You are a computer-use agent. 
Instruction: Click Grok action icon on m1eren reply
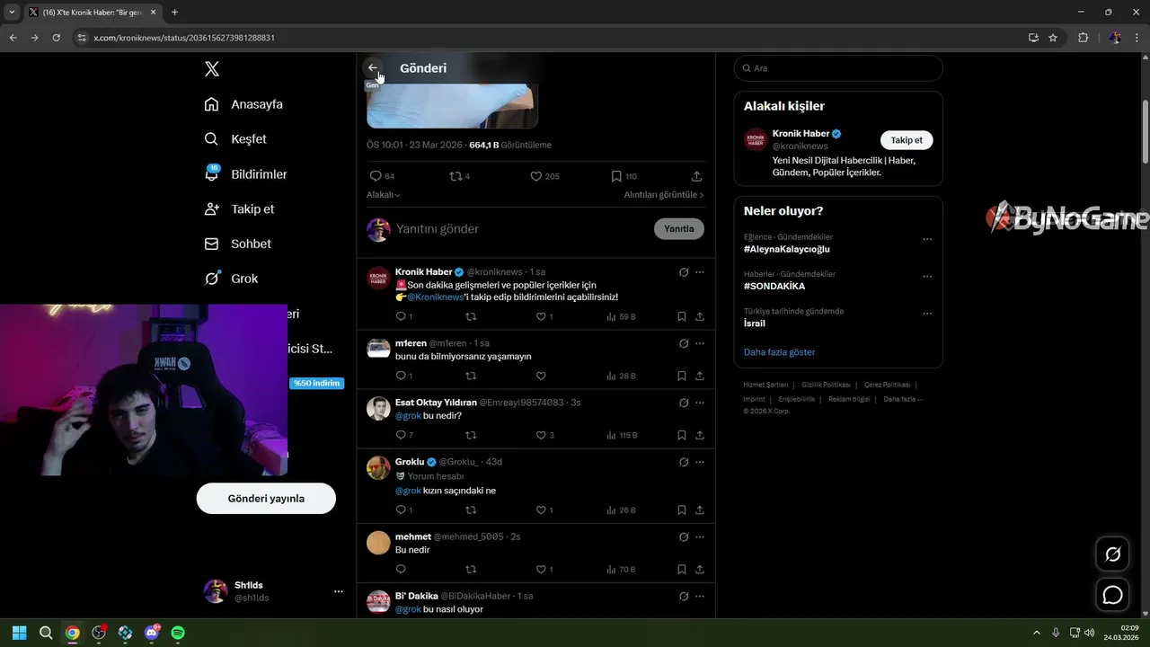tap(684, 343)
